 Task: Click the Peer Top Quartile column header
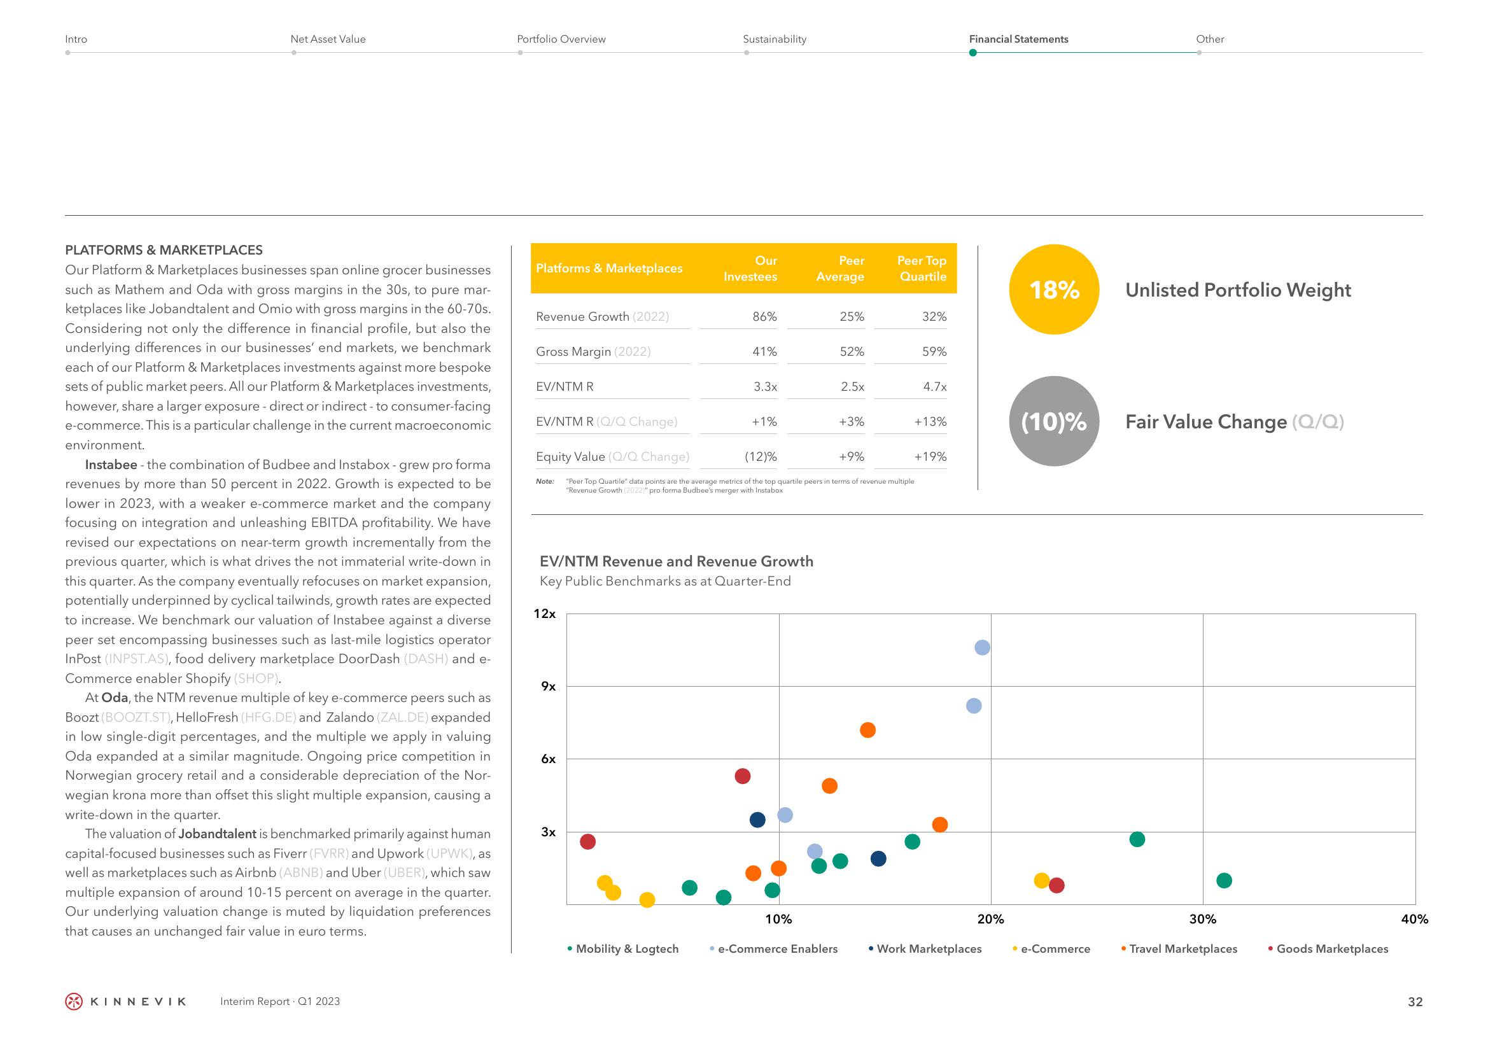(922, 269)
